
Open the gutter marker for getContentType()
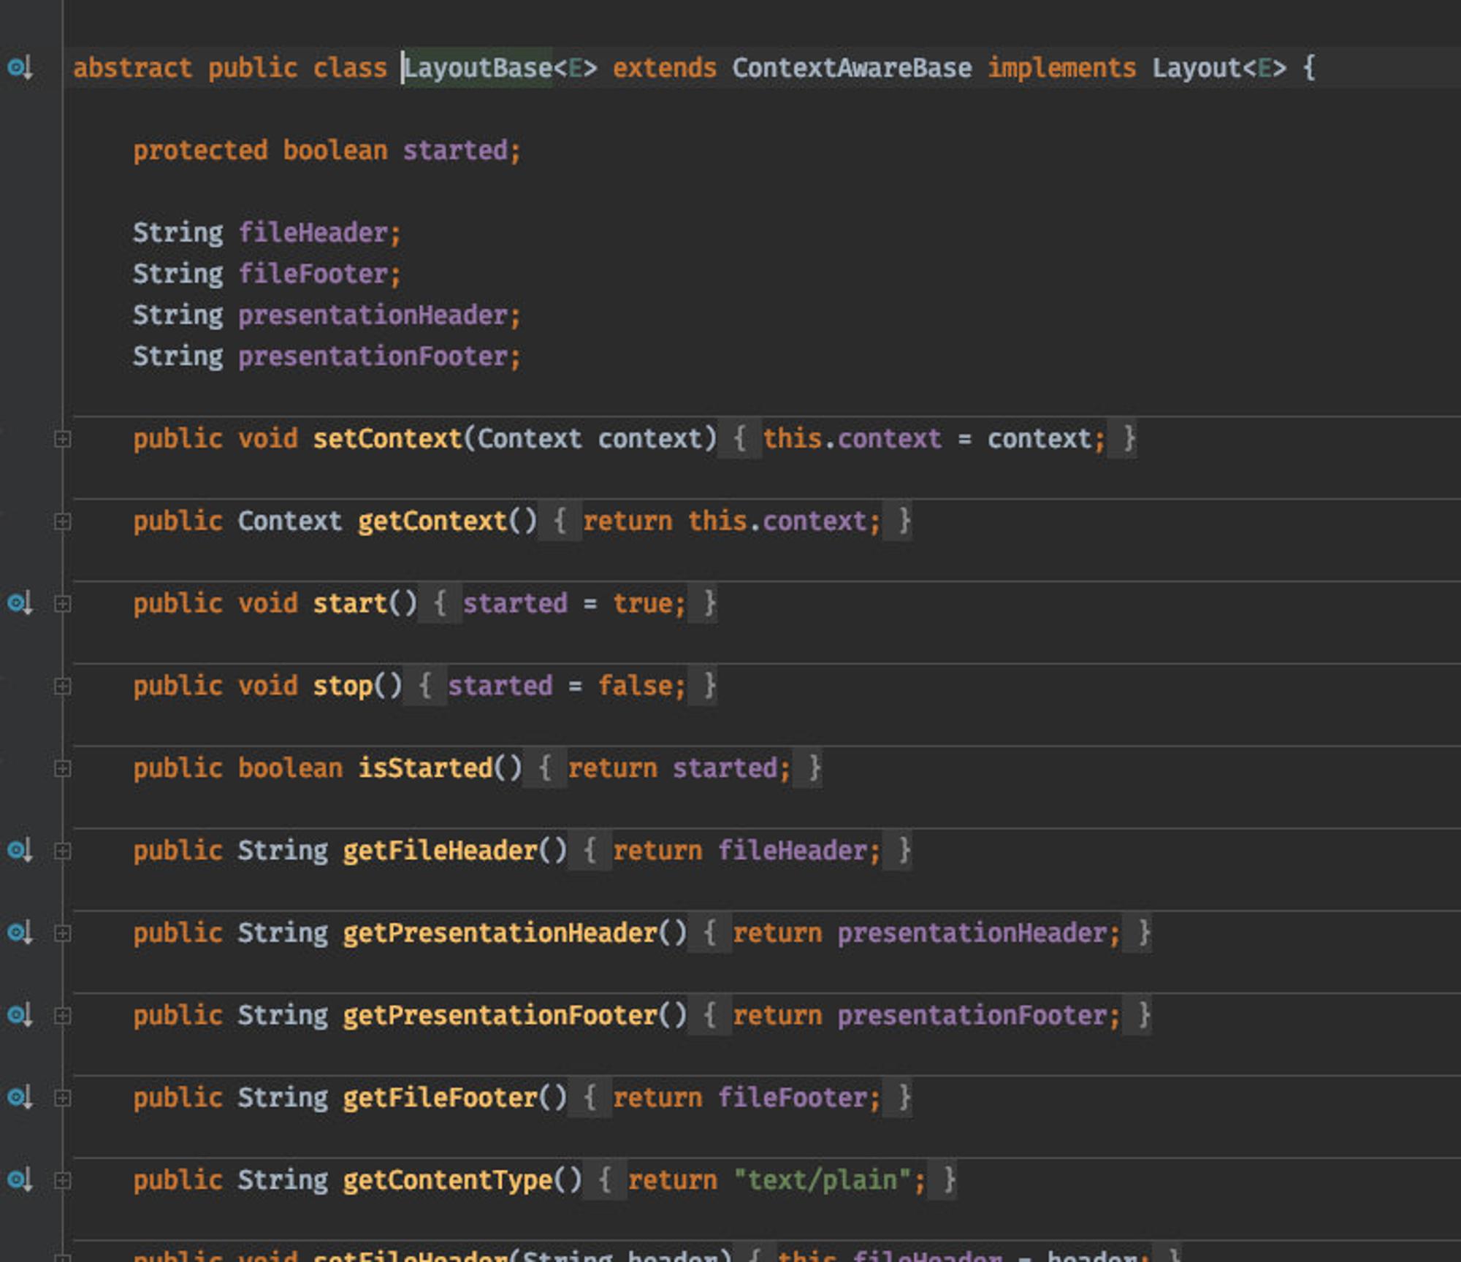coord(20,1180)
